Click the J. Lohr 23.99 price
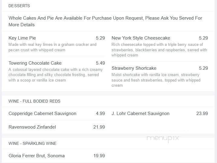Viewport: 217px width, 163px height. click(202, 113)
